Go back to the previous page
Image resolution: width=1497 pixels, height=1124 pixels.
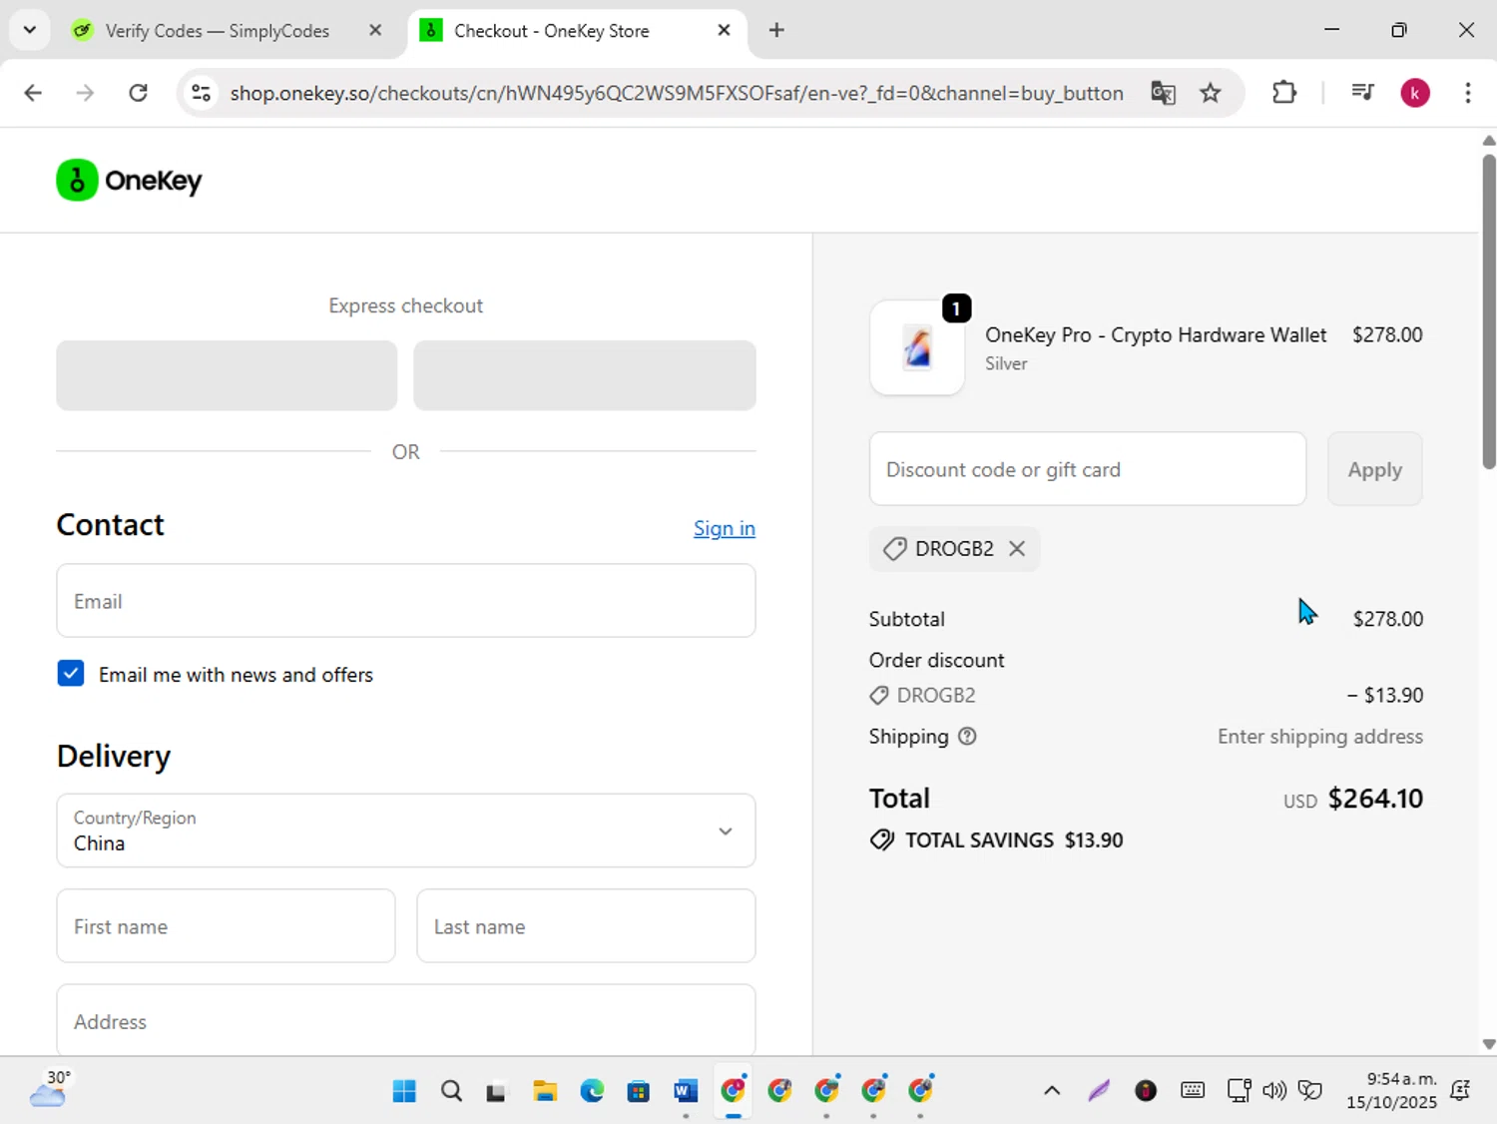tap(33, 93)
